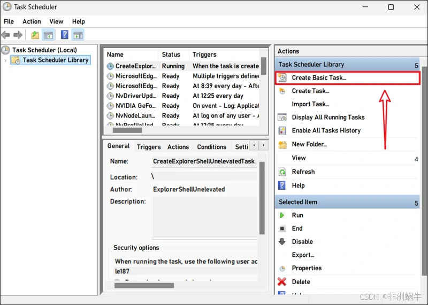Click Export... action
The width and height of the screenshot is (428, 305).
point(303,255)
